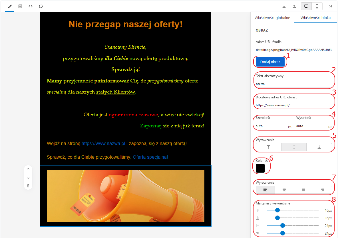The image size is (338, 238).
Task: Click the bottom padding slider handle
Action: 277,218
